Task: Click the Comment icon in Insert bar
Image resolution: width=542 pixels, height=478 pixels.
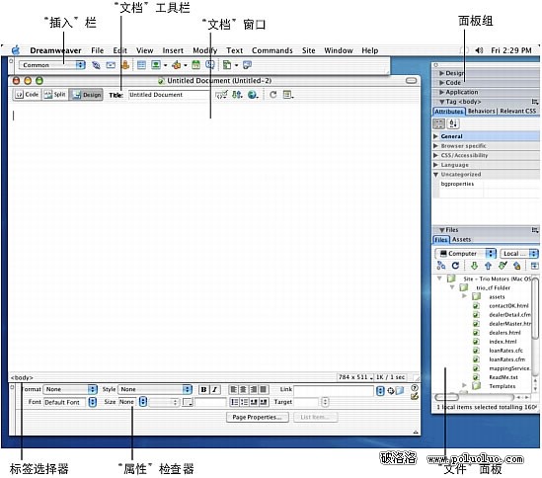Action: 210,65
